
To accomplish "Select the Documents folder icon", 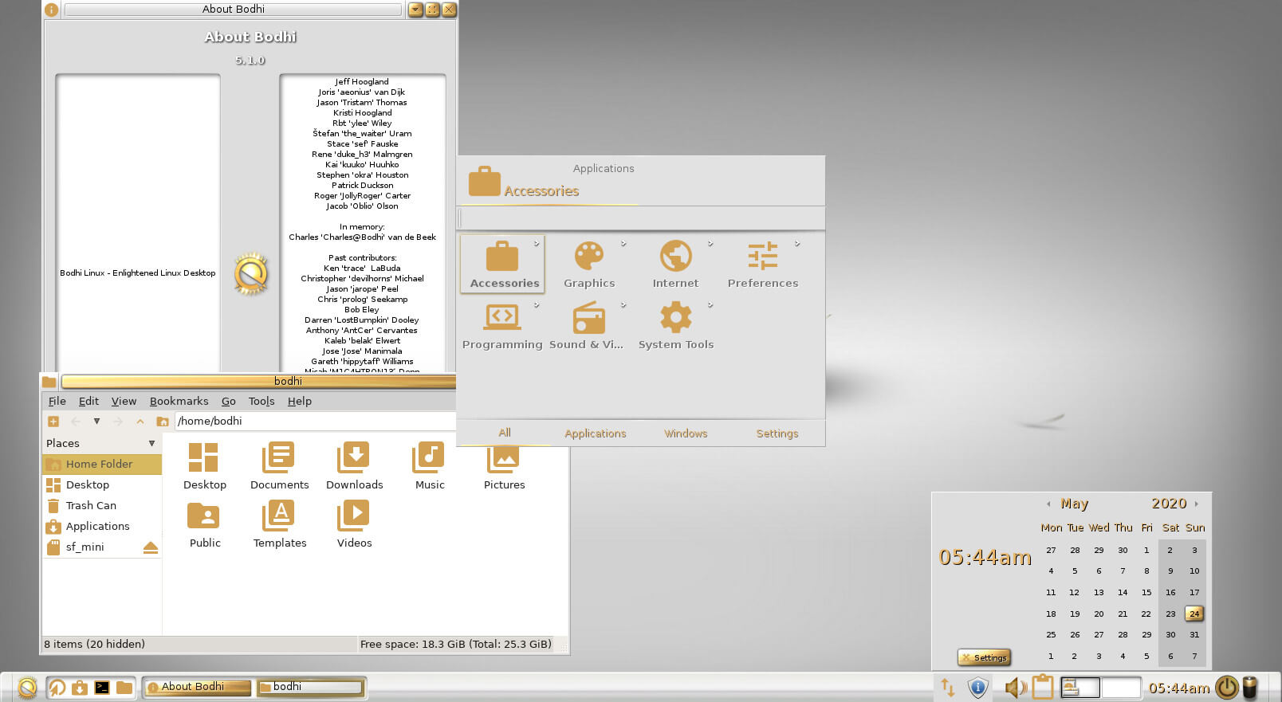I will (x=279, y=465).
